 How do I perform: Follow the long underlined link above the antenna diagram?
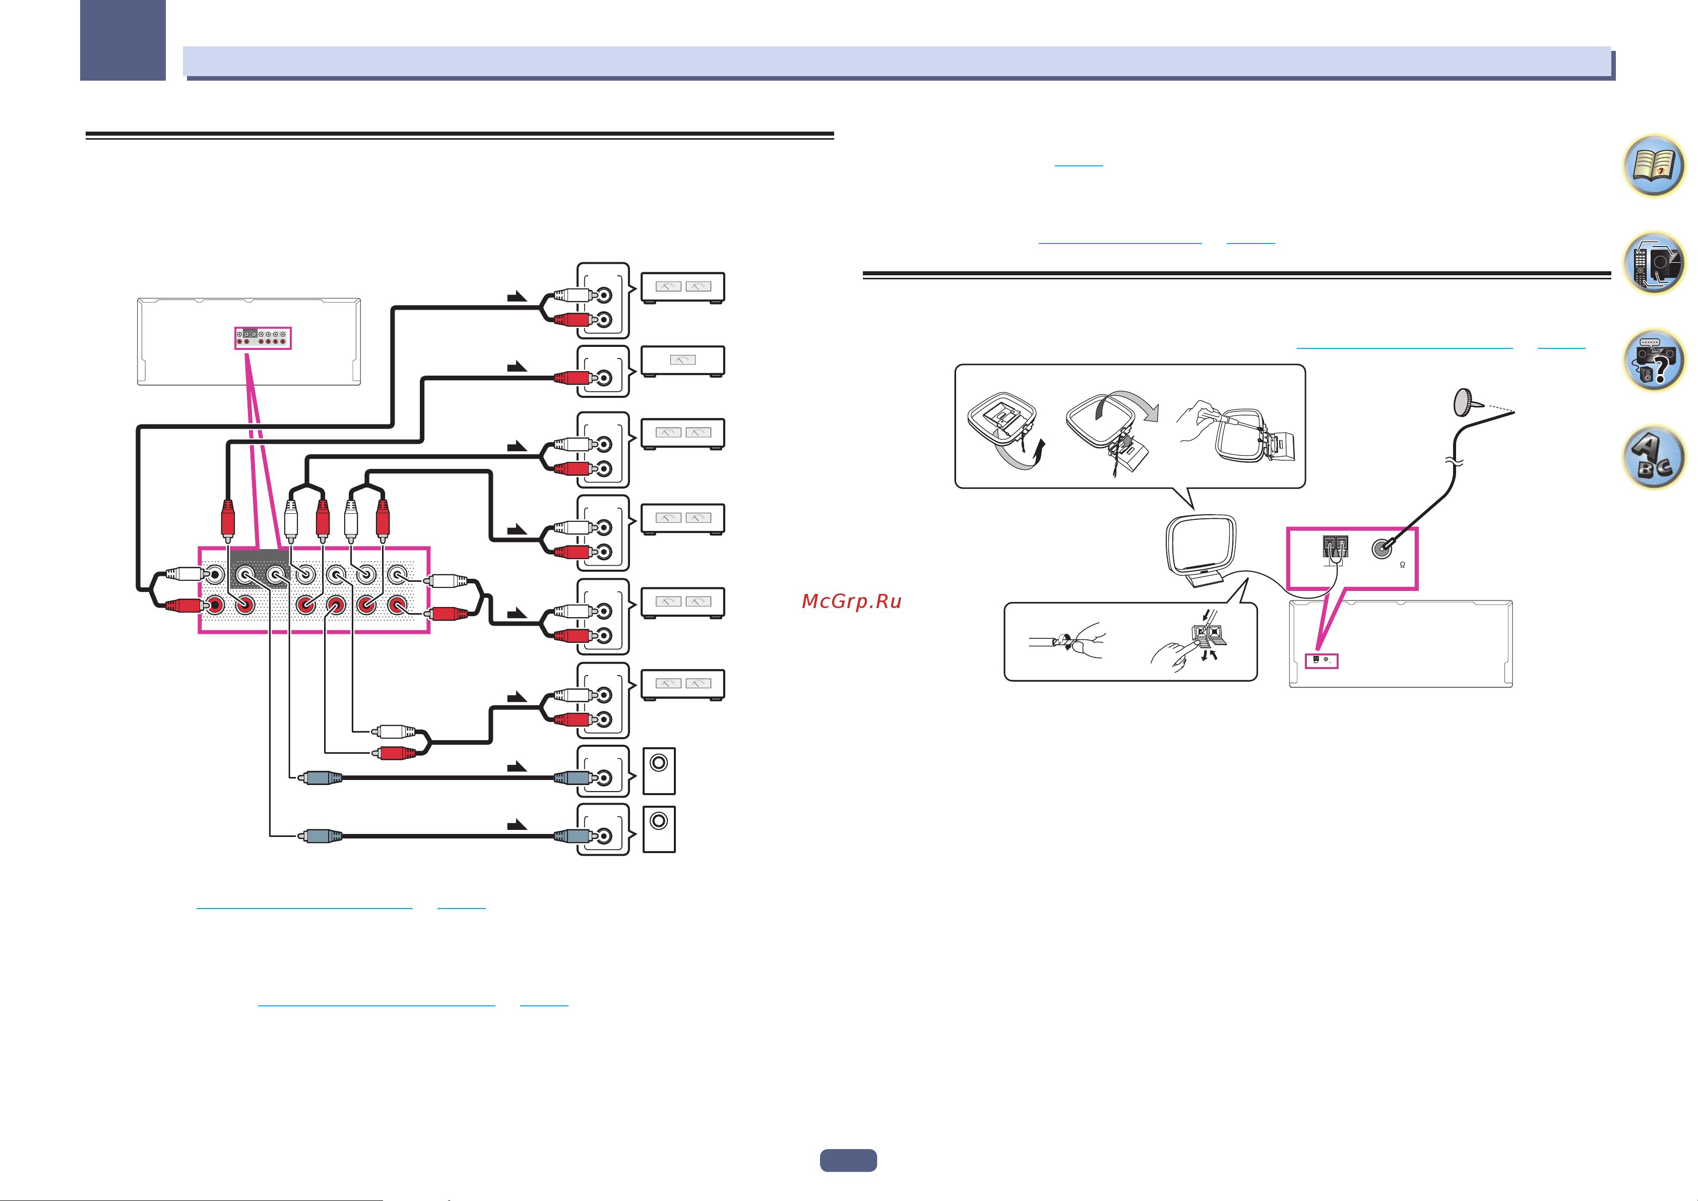[x=1405, y=347]
